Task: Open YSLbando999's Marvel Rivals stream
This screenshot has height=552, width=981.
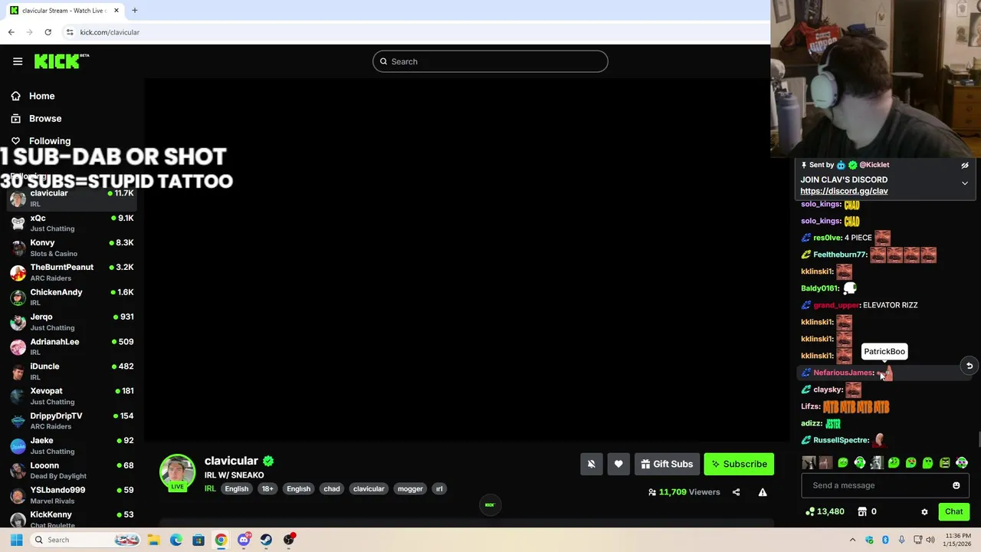Action: pos(73,495)
